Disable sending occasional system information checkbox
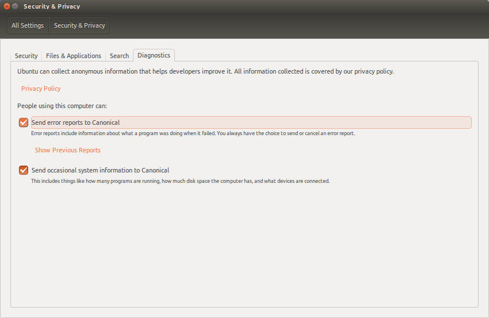The width and height of the screenshot is (489, 318). pyautogui.click(x=24, y=170)
